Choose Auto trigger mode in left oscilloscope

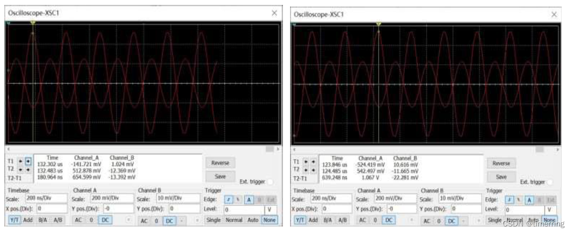tap(253, 220)
